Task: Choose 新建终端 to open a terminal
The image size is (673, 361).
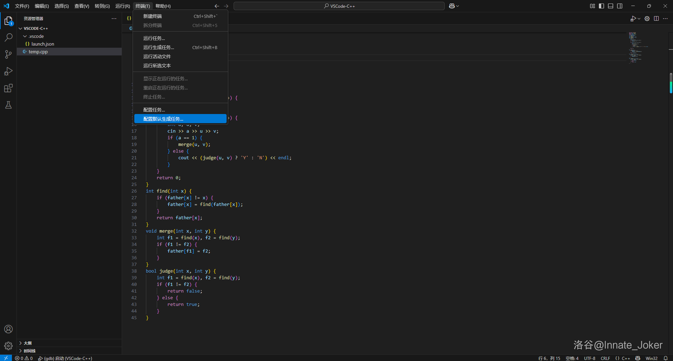Action: point(153,16)
